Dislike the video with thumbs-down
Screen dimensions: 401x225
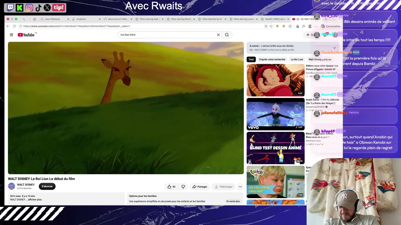coord(183,187)
